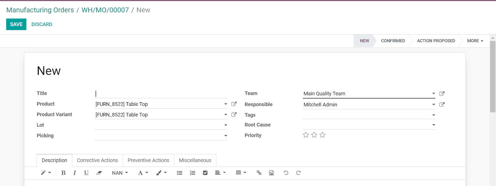The width and height of the screenshot is (496, 186).
Task: Click the DISCARD button
Action: point(42,24)
